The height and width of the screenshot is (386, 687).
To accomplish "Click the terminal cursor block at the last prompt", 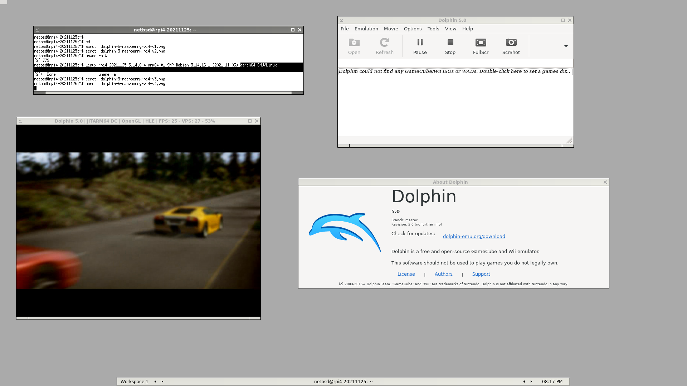I will click(35, 88).
